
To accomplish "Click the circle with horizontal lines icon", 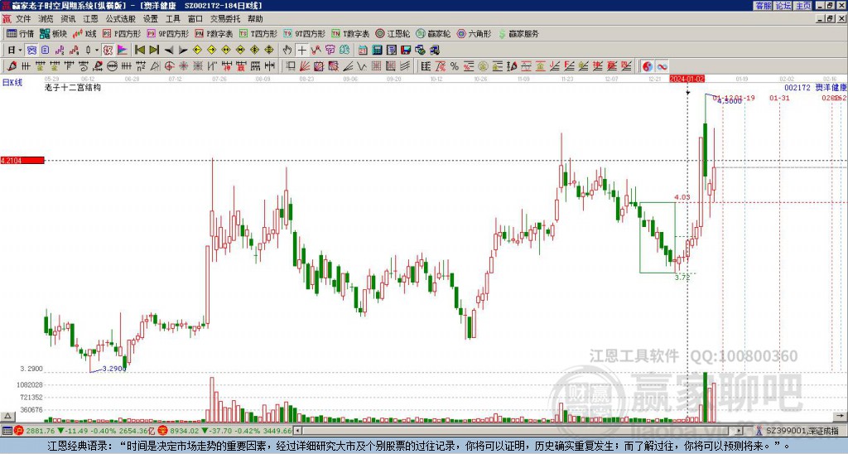I will coord(112,66).
